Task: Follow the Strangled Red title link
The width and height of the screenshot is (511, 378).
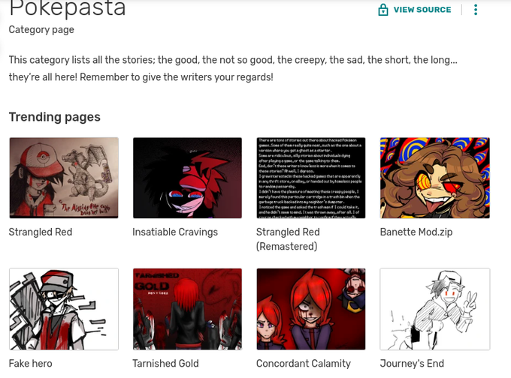Action: (41, 232)
